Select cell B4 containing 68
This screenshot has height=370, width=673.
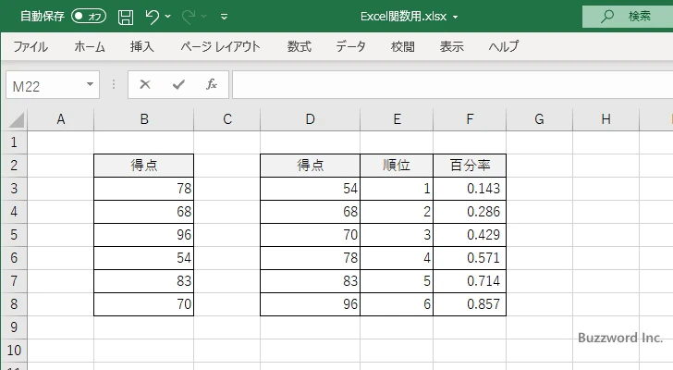tap(144, 212)
